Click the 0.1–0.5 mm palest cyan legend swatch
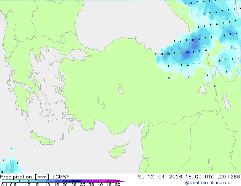The width and height of the screenshot is (241, 186). pos(6,181)
